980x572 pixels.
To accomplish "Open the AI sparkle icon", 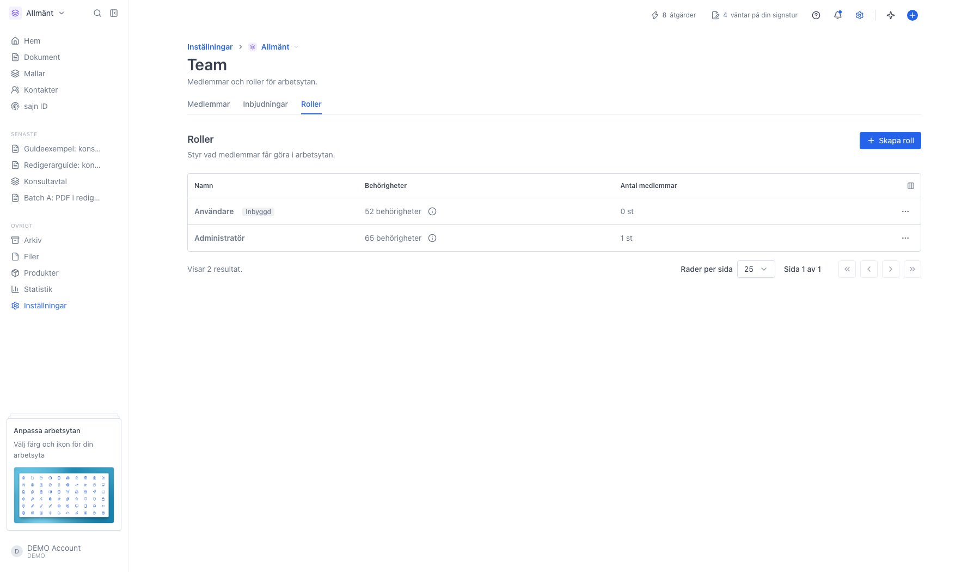I will click(891, 15).
